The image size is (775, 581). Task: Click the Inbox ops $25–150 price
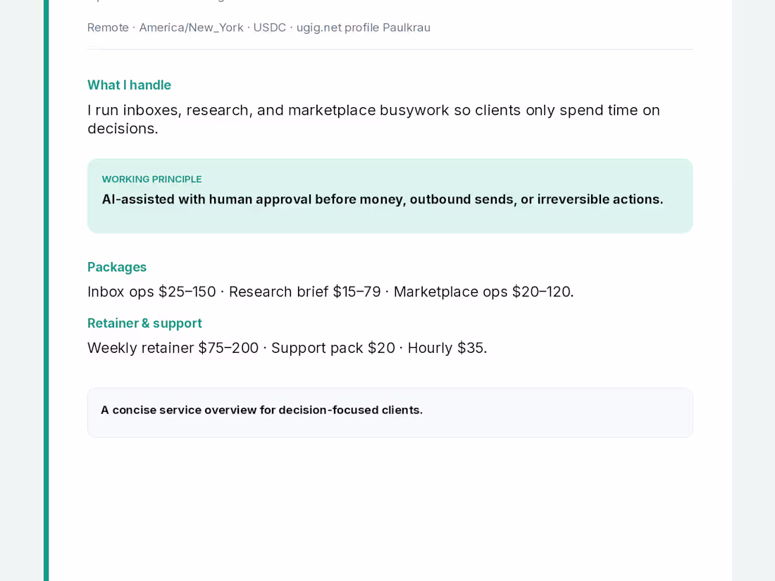tap(151, 292)
